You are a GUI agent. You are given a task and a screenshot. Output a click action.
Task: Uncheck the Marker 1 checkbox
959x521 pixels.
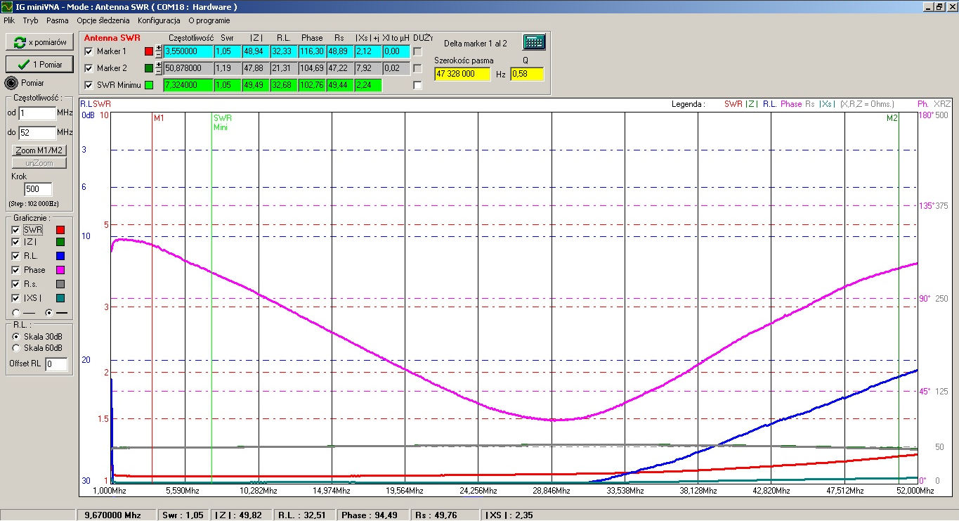click(89, 51)
